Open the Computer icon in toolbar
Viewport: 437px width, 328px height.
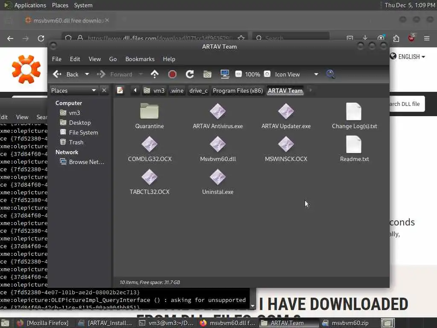224,74
